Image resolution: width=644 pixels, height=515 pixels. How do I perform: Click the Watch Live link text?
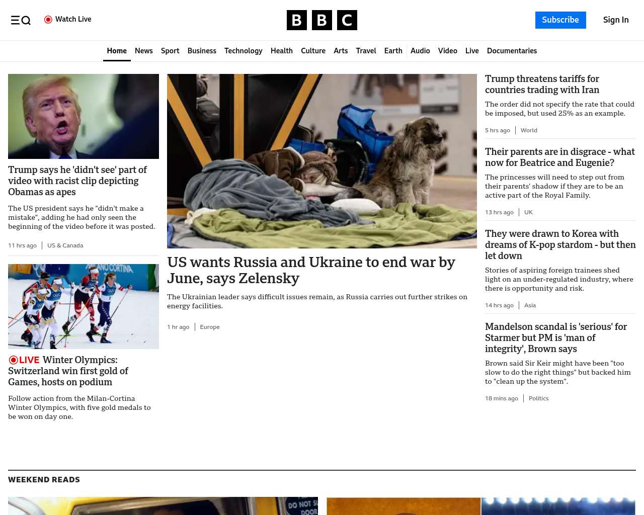pyautogui.click(x=73, y=19)
